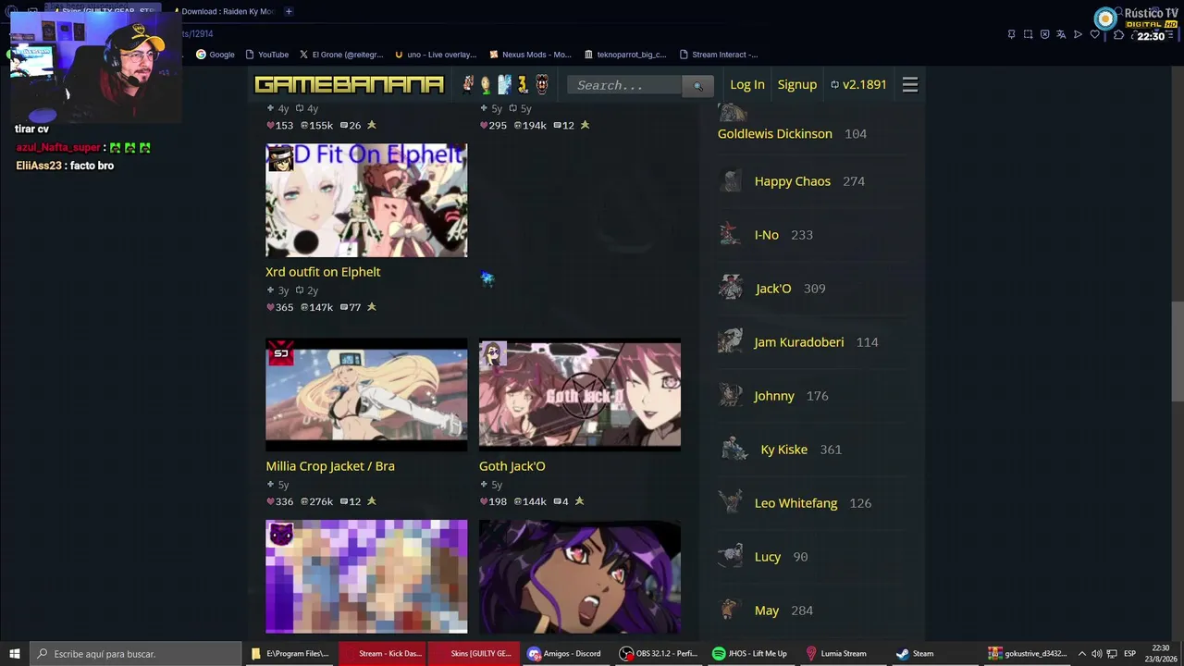The image size is (1184, 666).
Task: Open the Leo Whitefang character icon
Action: [731, 503]
